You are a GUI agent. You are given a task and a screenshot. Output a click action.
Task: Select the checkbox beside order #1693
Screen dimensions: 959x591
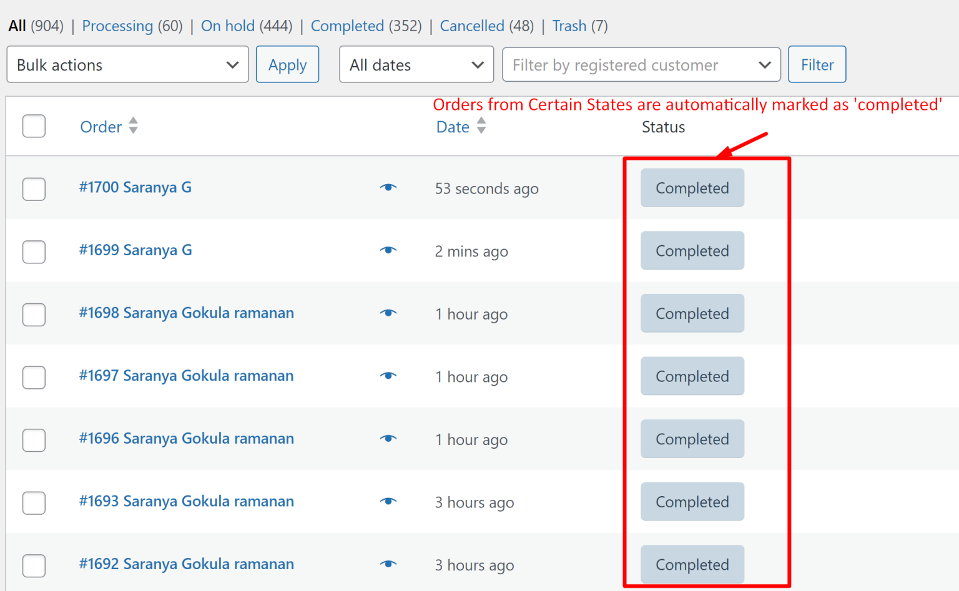(34, 502)
